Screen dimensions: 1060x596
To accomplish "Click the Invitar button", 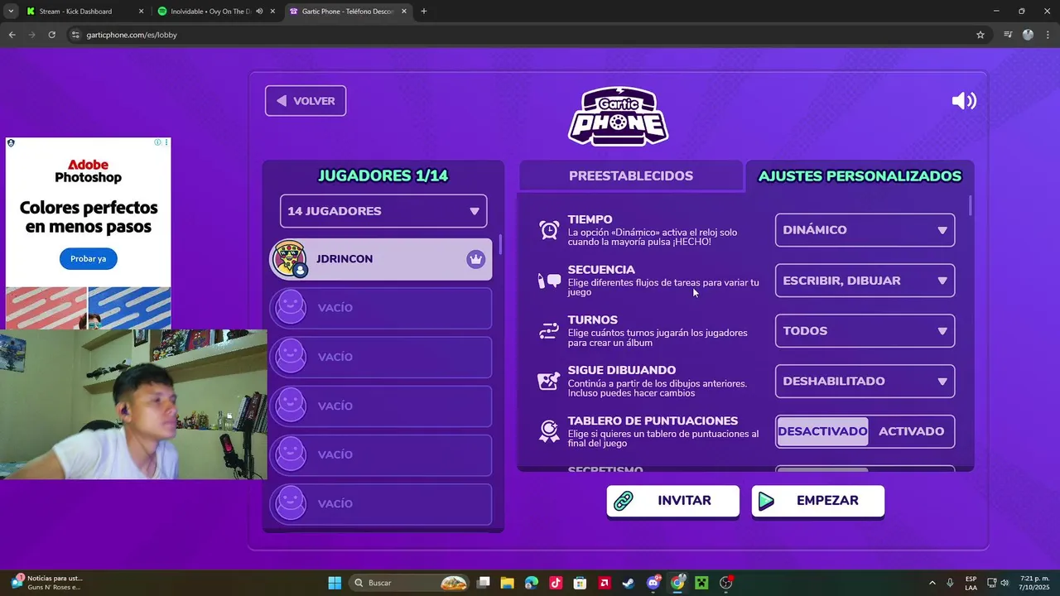I will coord(672,501).
